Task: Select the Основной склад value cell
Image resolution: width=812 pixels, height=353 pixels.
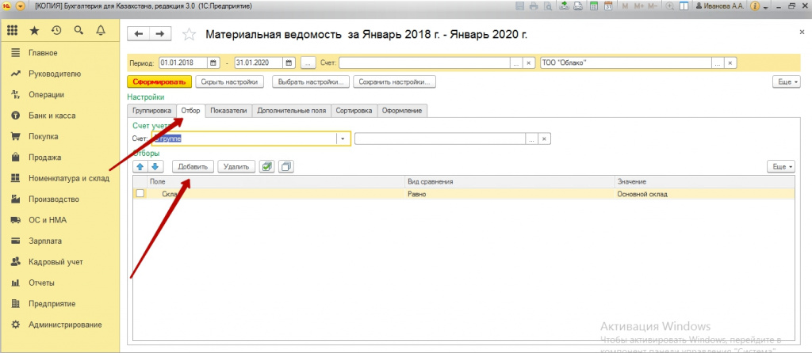Action: pyautogui.click(x=704, y=195)
